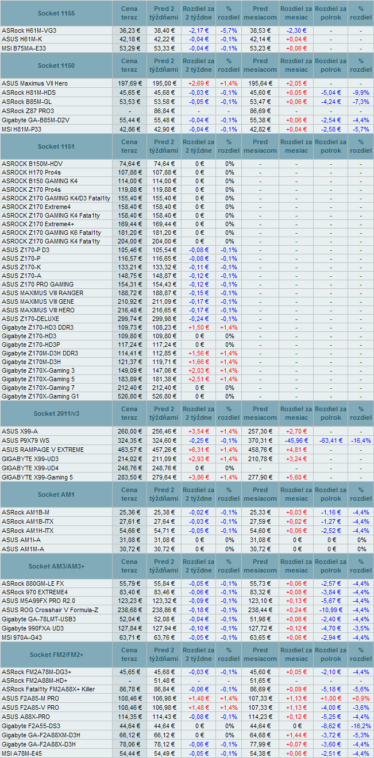Viewport: 374px width, 758px height.
Task: Select Gigabyte Z170M-D3H DDR3 name
Action: click(x=40, y=353)
